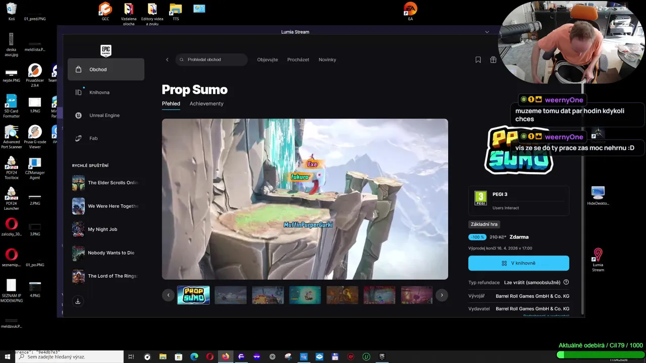Click the Lze vrátit (samoobslužně) text
The height and width of the screenshot is (363, 646).
(532, 282)
